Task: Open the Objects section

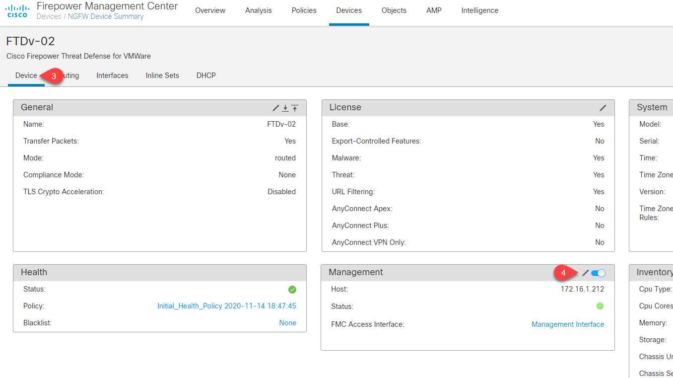Action: pyautogui.click(x=394, y=10)
